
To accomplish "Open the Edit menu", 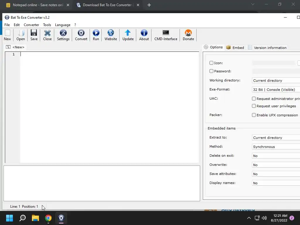I will coord(17,25).
